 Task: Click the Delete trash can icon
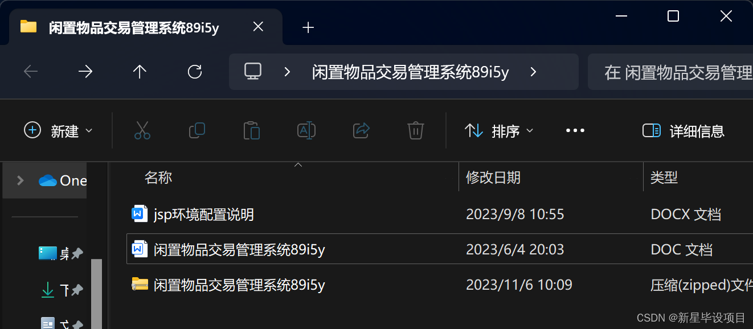416,131
